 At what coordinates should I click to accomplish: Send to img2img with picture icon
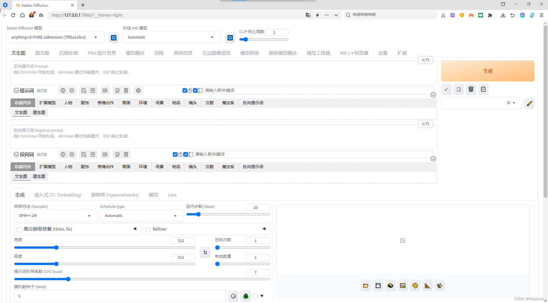click(x=403, y=286)
